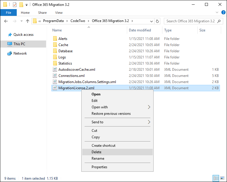Switch to Large icons view status bar icon
Image resolution: width=227 pixels, height=182 pixels.
[222, 178]
